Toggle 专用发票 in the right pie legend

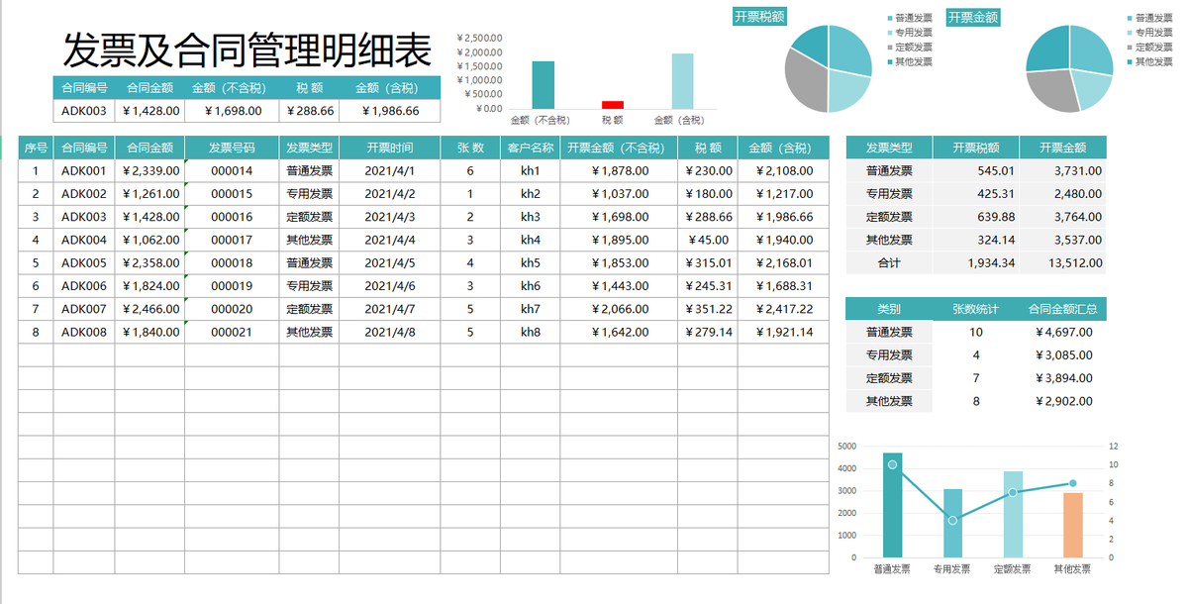click(1156, 31)
